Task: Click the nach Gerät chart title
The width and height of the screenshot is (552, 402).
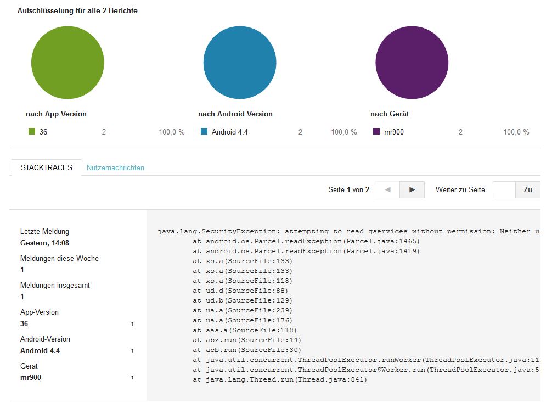Action: [390, 114]
